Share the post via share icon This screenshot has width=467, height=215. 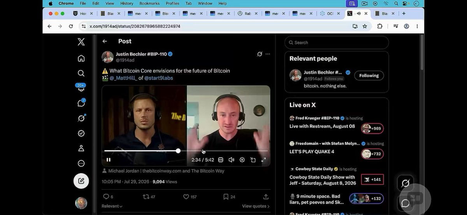[x=266, y=197]
